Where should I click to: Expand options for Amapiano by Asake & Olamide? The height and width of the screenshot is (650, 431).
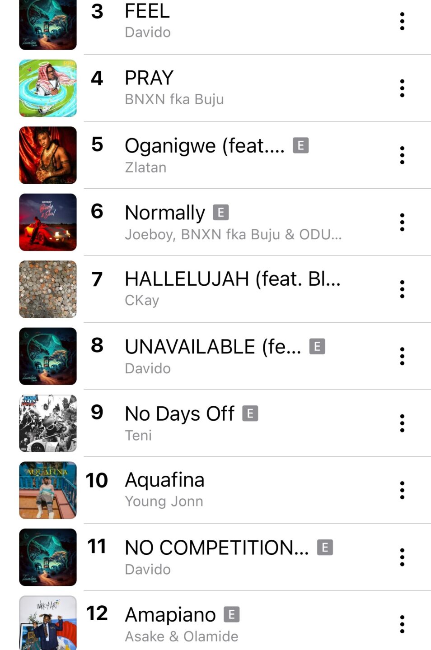pyautogui.click(x=402, y=624)
